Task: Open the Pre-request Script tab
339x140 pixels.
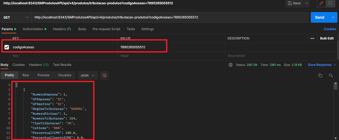Action: [106, 29]
